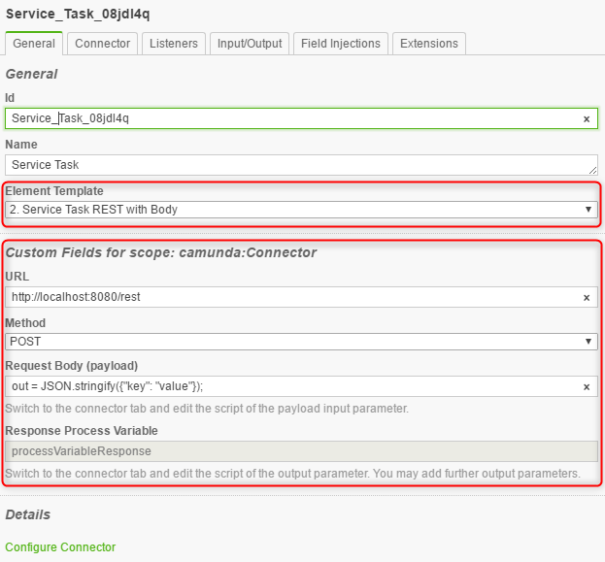Click the Configure Connector link

click(x=60, y=547)
